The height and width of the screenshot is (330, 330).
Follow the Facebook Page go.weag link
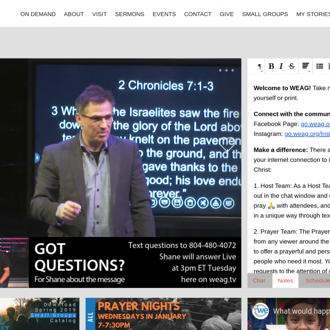point(315,124)
